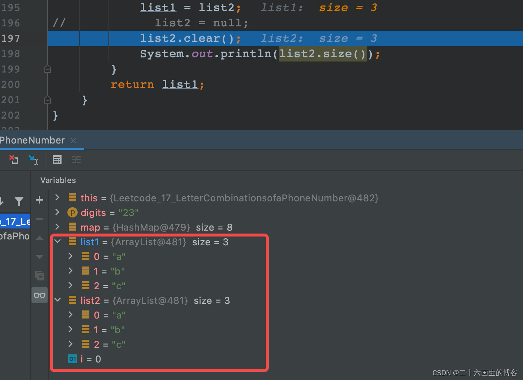Screen dimensions: 523x380
Task: Click the blue jump-to-source arrow icon
Action: (33, 160)
